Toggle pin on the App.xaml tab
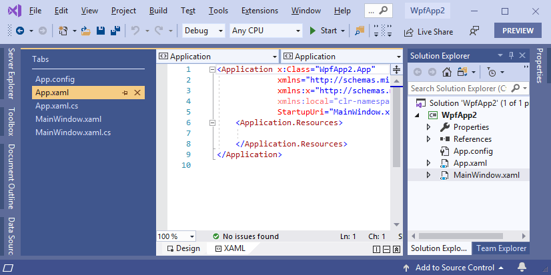 click(x=125, y=93)
